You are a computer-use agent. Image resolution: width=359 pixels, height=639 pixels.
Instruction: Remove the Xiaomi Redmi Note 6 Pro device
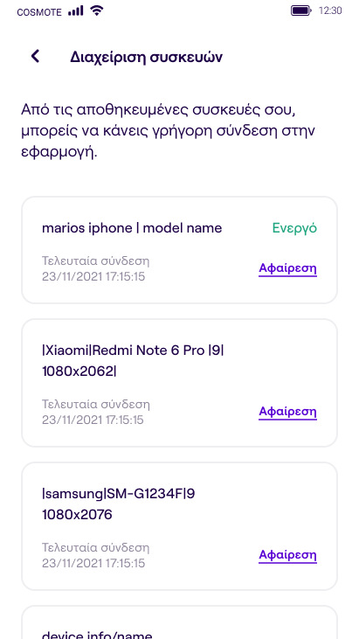pos(287,412)
